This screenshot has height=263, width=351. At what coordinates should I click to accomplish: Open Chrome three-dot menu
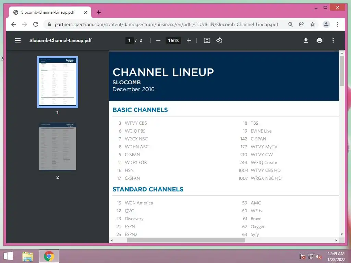337,24
